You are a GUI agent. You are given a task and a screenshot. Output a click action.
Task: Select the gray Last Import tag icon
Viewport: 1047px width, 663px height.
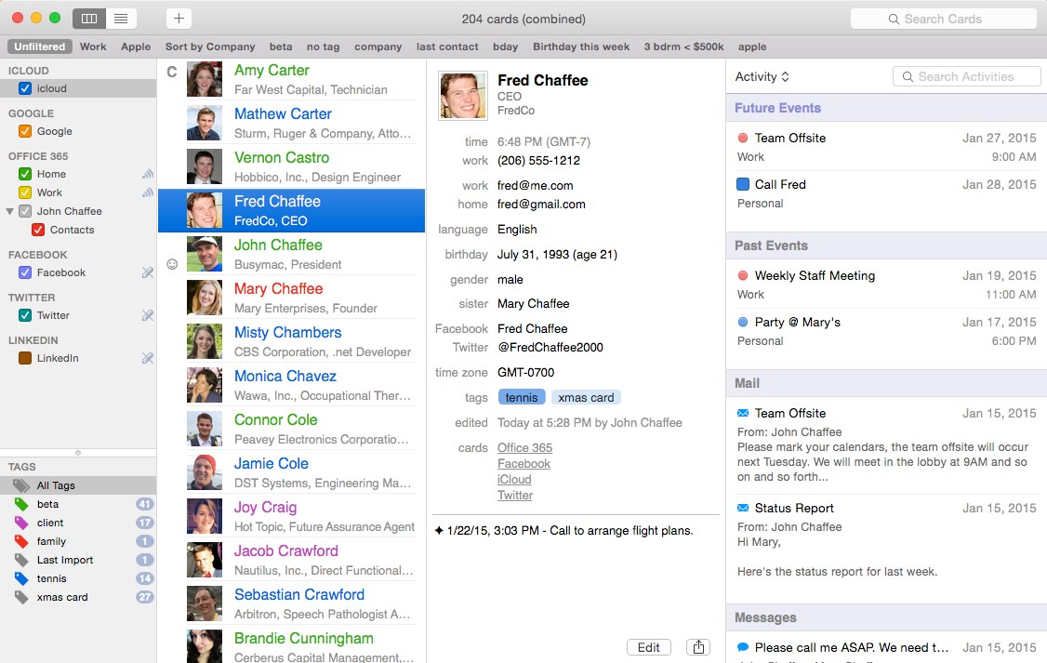[21, 560]
